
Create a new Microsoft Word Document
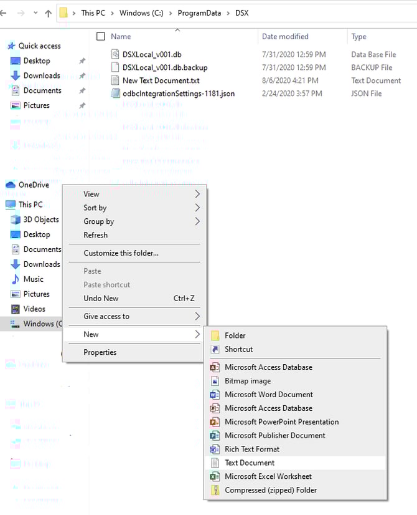pos(295,395)
